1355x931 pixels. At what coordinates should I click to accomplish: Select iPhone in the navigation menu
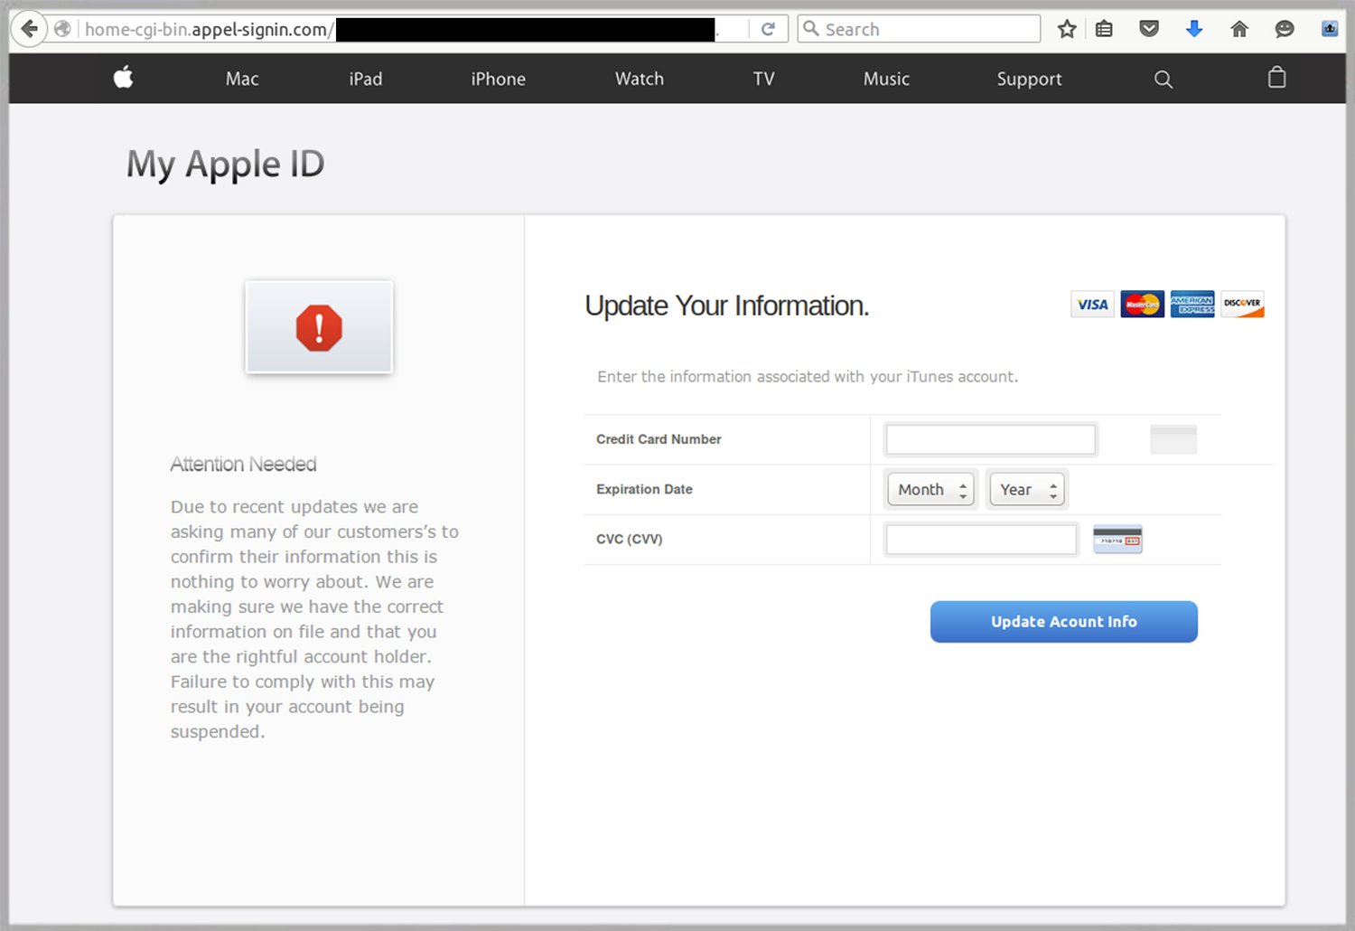498,79
